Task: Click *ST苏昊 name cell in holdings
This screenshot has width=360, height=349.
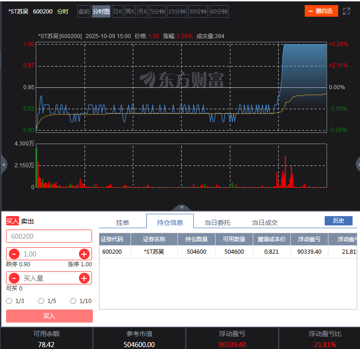Action: [x=154, y=252]
